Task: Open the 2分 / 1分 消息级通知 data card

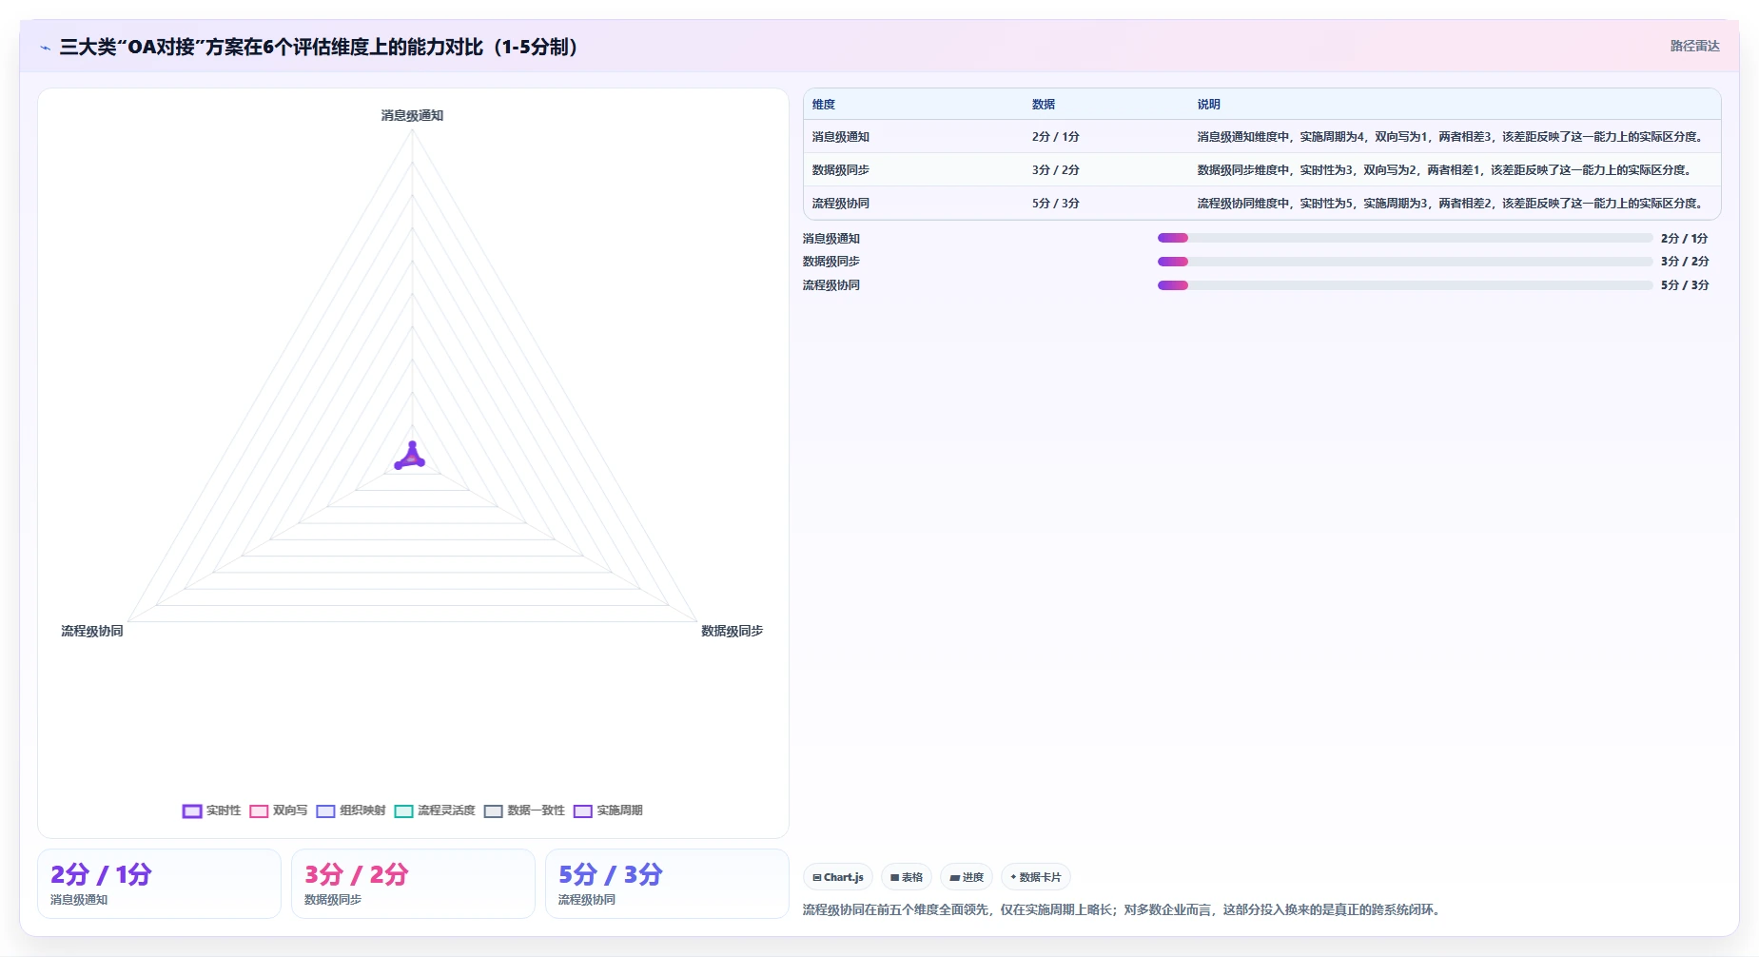Action: (x=159, y=884)
